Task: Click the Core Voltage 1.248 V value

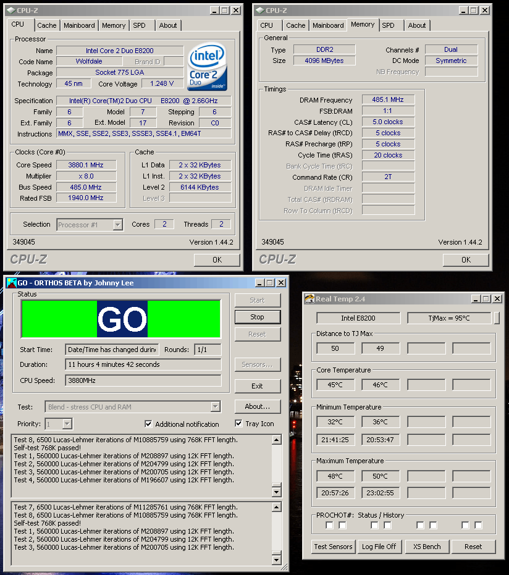Action: click(162, 83)
